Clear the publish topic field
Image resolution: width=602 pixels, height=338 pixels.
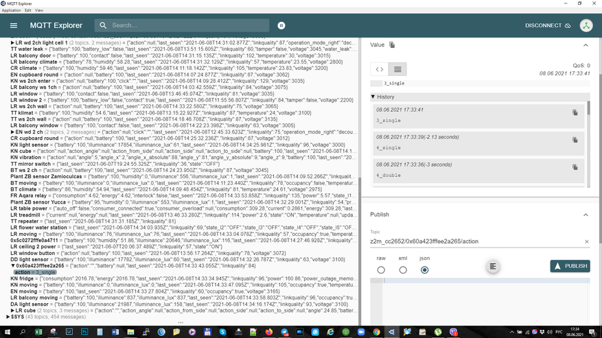pos(586,241)
